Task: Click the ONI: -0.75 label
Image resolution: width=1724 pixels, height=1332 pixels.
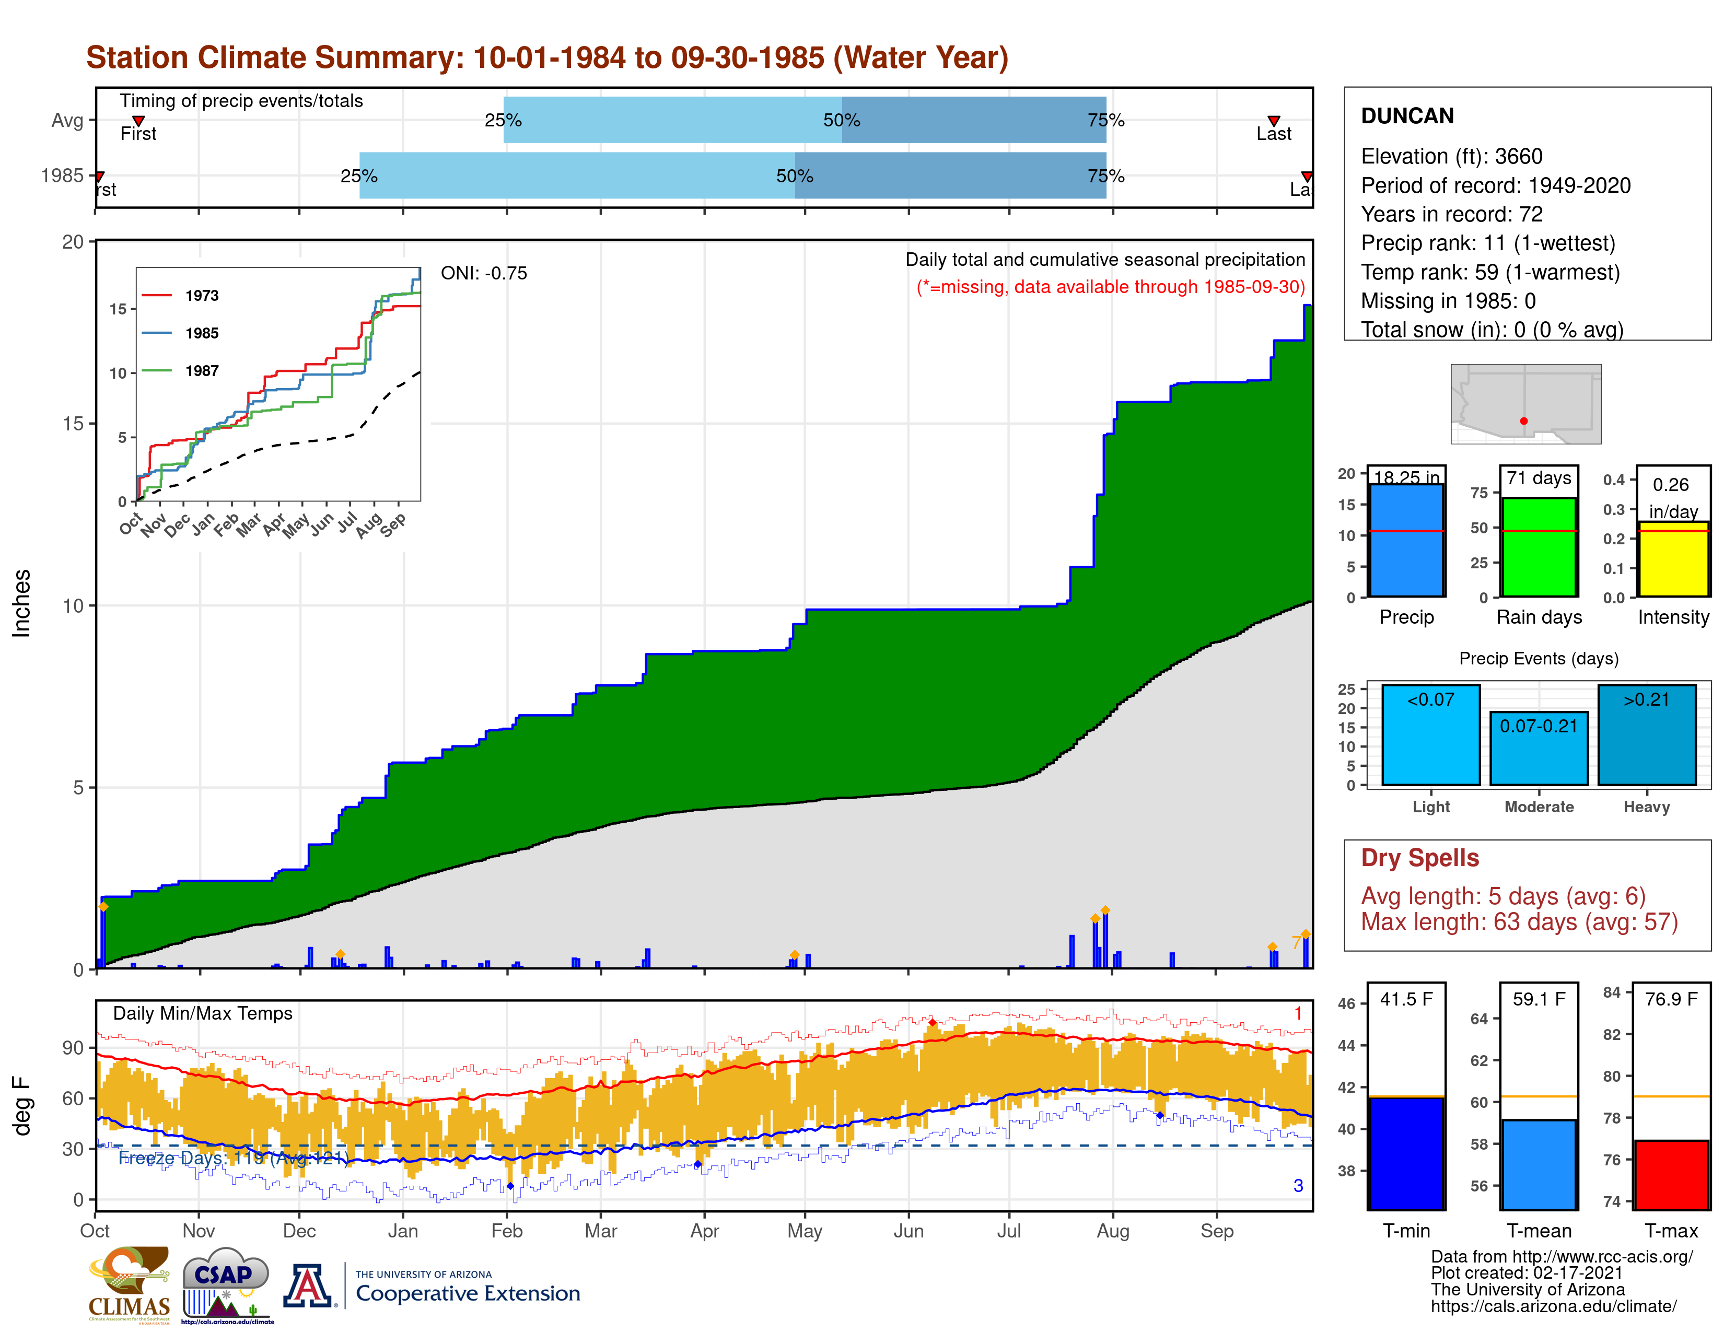Action: [484, 273]
